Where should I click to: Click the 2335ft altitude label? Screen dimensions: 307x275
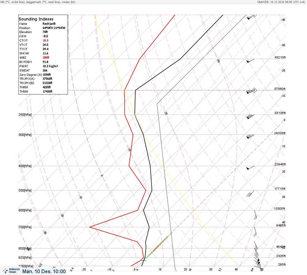point(281,256)
